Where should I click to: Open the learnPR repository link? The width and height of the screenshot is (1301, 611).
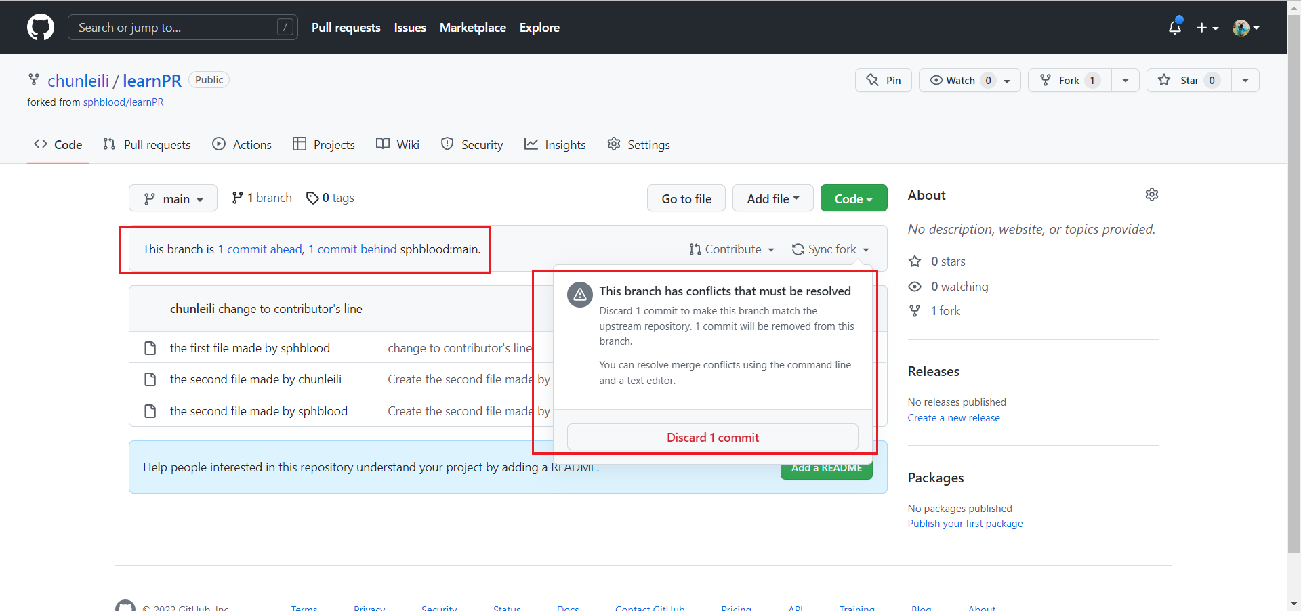152,81
